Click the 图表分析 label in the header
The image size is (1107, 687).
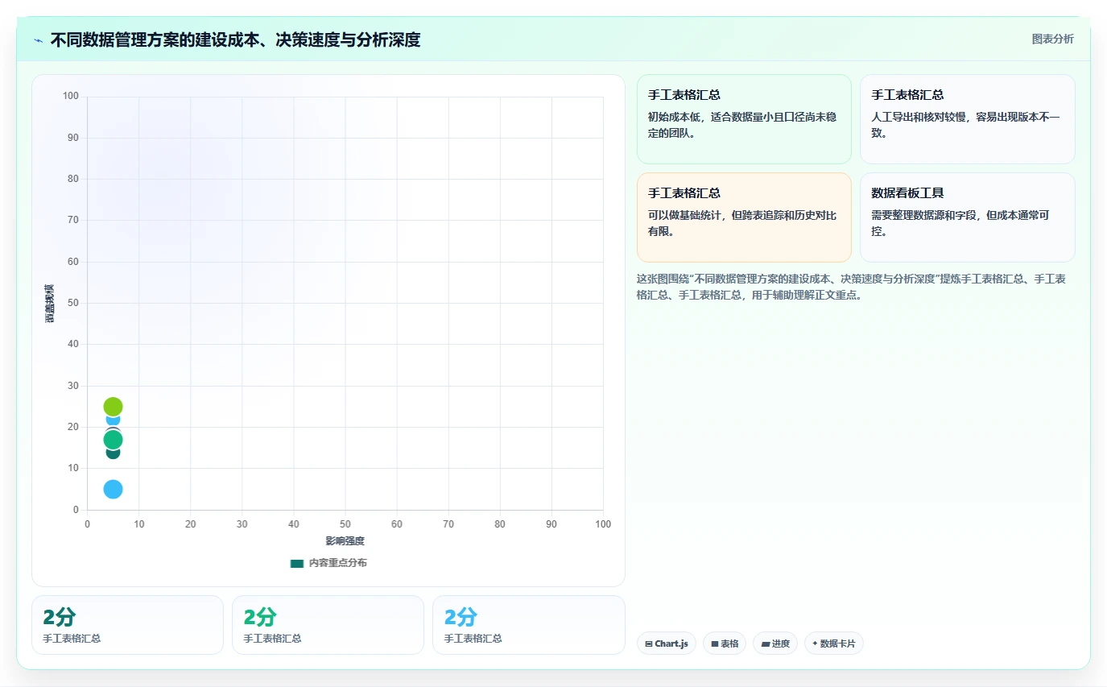[1052, 39]
